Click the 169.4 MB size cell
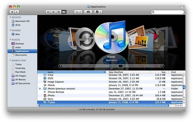 (x=160, y=95)
